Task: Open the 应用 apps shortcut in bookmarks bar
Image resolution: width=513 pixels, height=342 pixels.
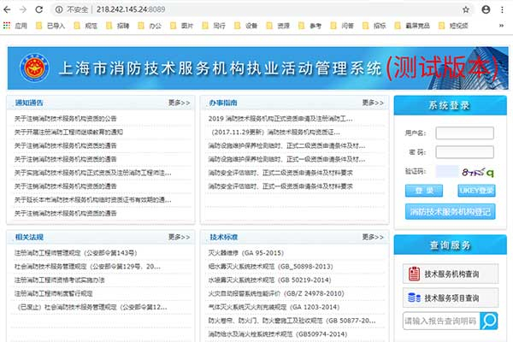Action: (x=15, y=26)
